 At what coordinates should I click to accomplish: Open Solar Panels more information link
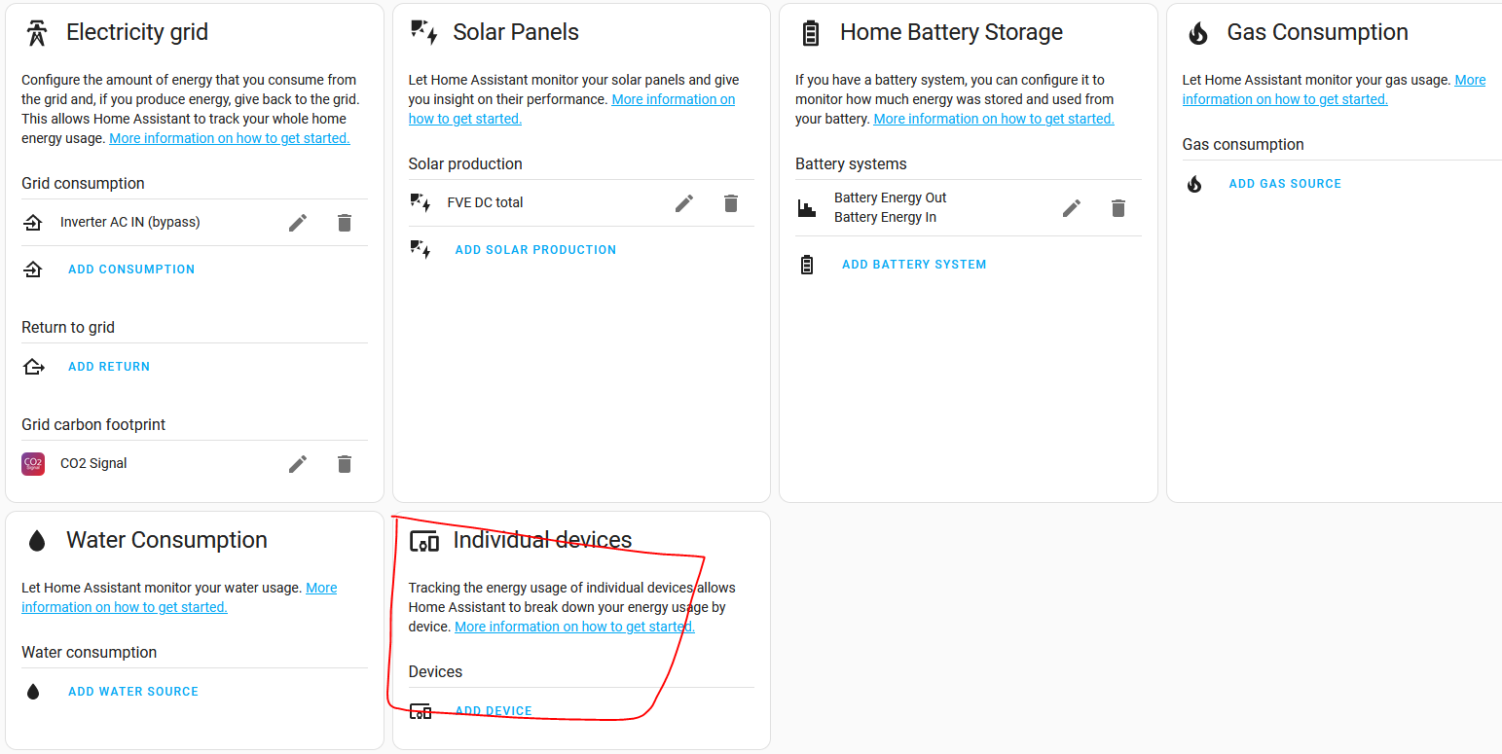(x=673, y=99)
